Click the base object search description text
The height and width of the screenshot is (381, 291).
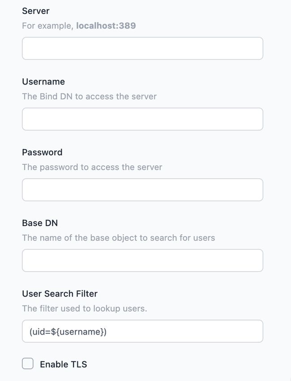118,237
